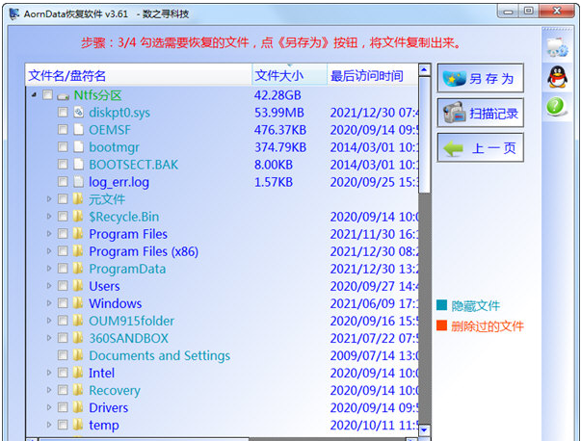Click the ProgramData folder icon
Screen dimensions: 581x441
tap(78, 269)
